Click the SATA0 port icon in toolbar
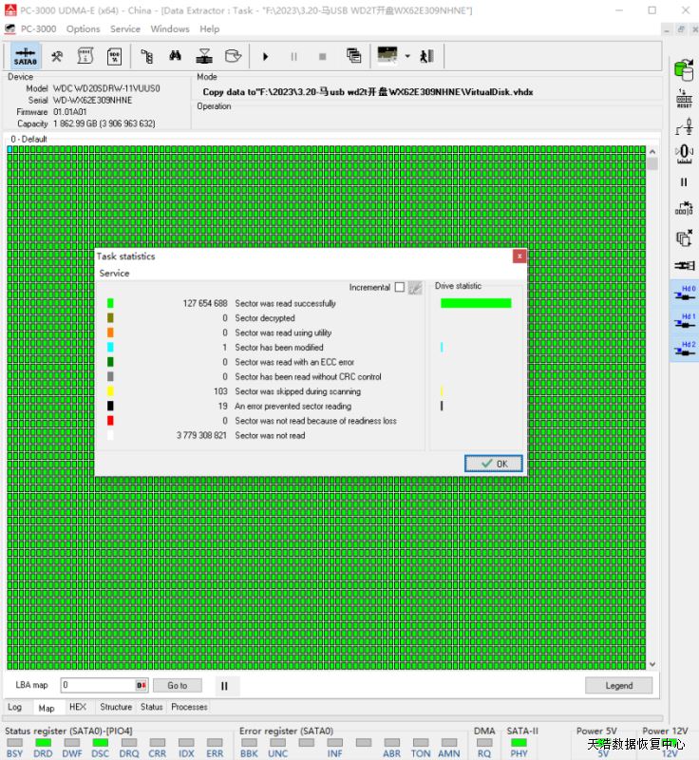 pos(24,56)
